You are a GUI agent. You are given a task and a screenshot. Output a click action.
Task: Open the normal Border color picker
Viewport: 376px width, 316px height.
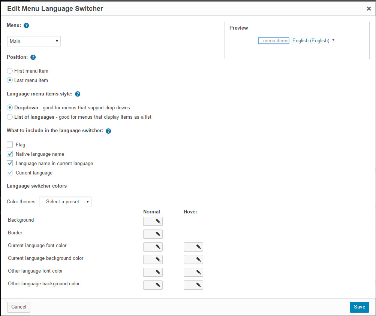(x=153, y=234)
